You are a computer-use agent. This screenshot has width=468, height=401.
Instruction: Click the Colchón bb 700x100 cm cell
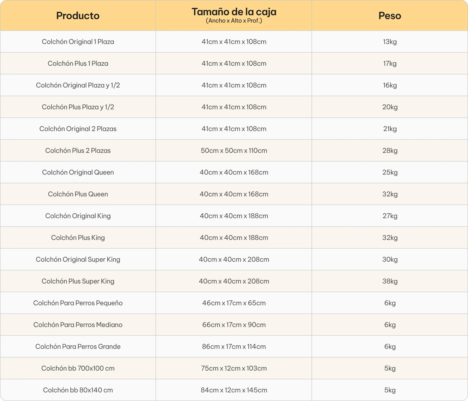click(x=78, y=368)
